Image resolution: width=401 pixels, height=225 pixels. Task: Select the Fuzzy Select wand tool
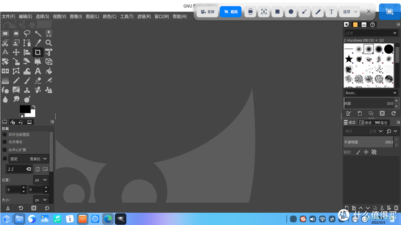click(38, 33)
